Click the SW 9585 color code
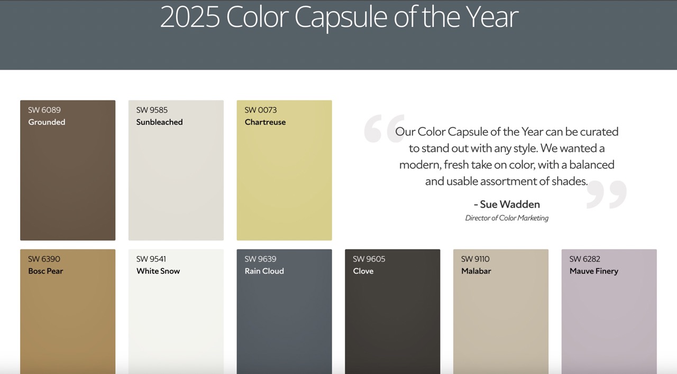This screenshot has width=677, height=374. [152, 110]
